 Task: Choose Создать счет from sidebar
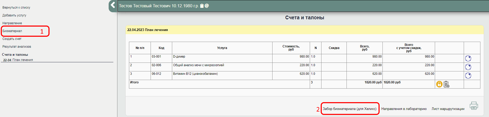[x=12, y=39]
